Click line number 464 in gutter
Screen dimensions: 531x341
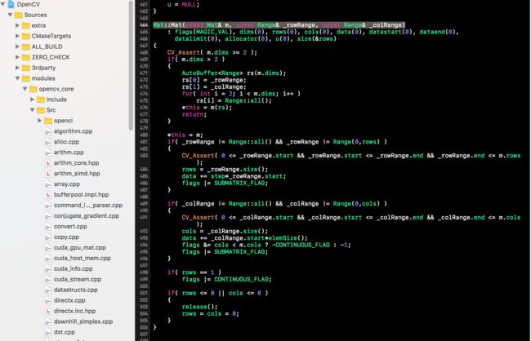point(144,25)
